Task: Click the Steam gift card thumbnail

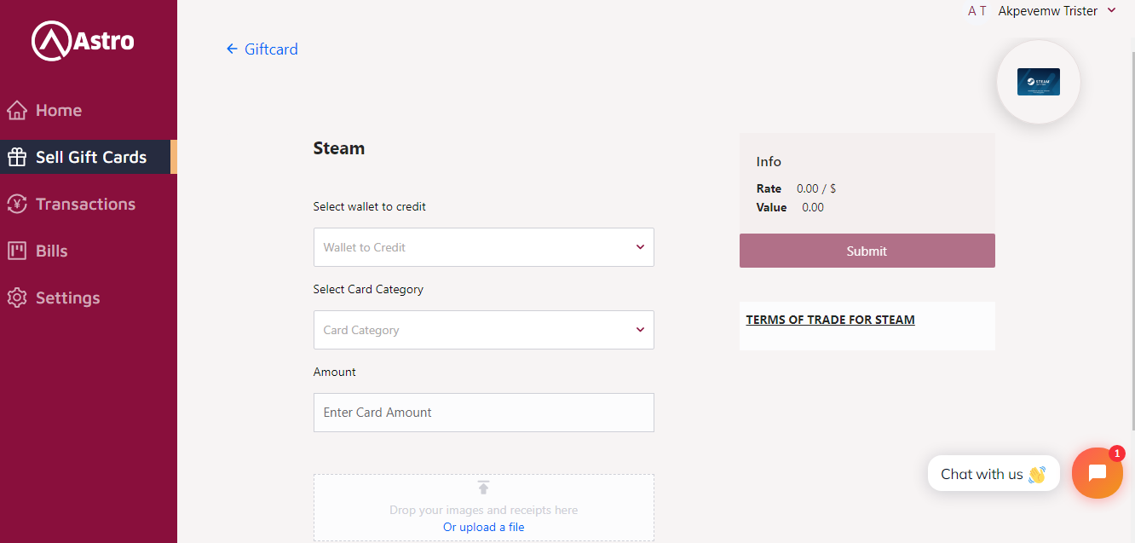Action: [x=1039, y=82]
